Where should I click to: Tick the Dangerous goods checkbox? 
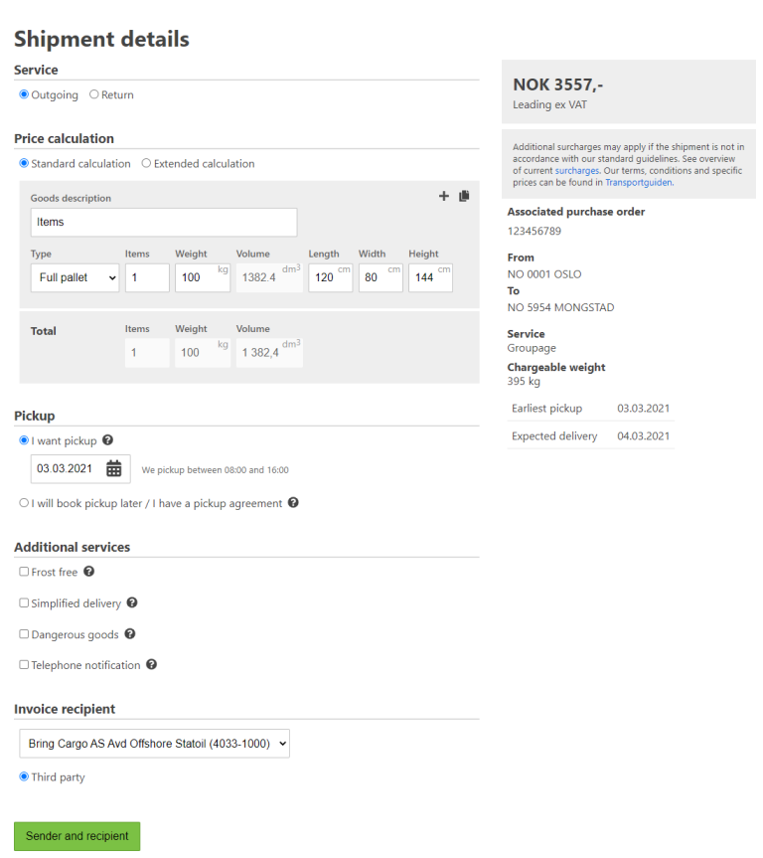pos(24,634)
